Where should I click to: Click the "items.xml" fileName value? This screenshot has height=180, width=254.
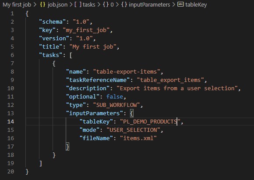(138, 138)
